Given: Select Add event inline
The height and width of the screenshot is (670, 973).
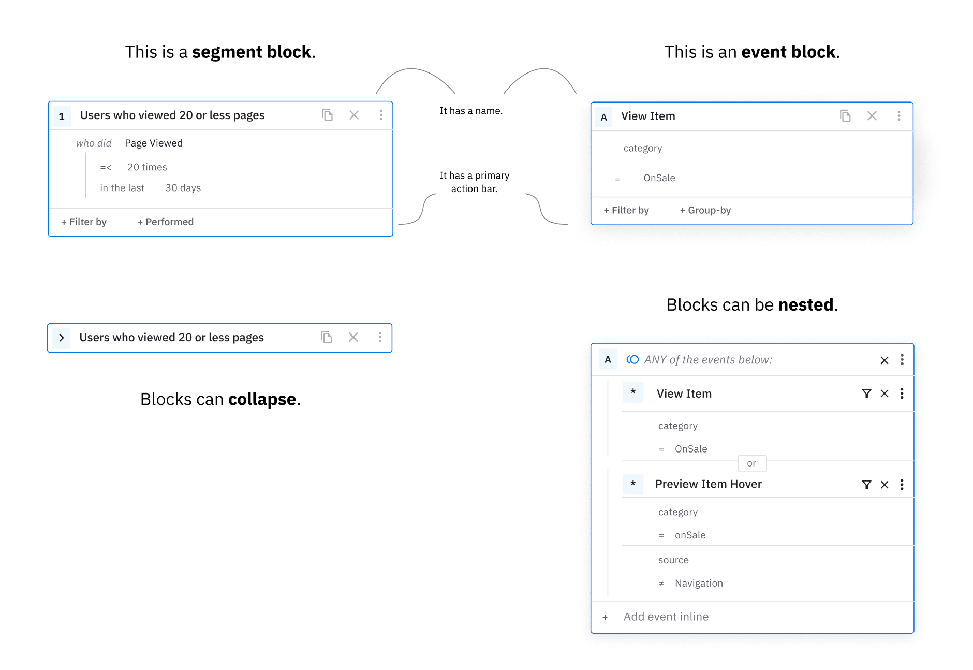Looking at the screenshot, I should 666,617.
